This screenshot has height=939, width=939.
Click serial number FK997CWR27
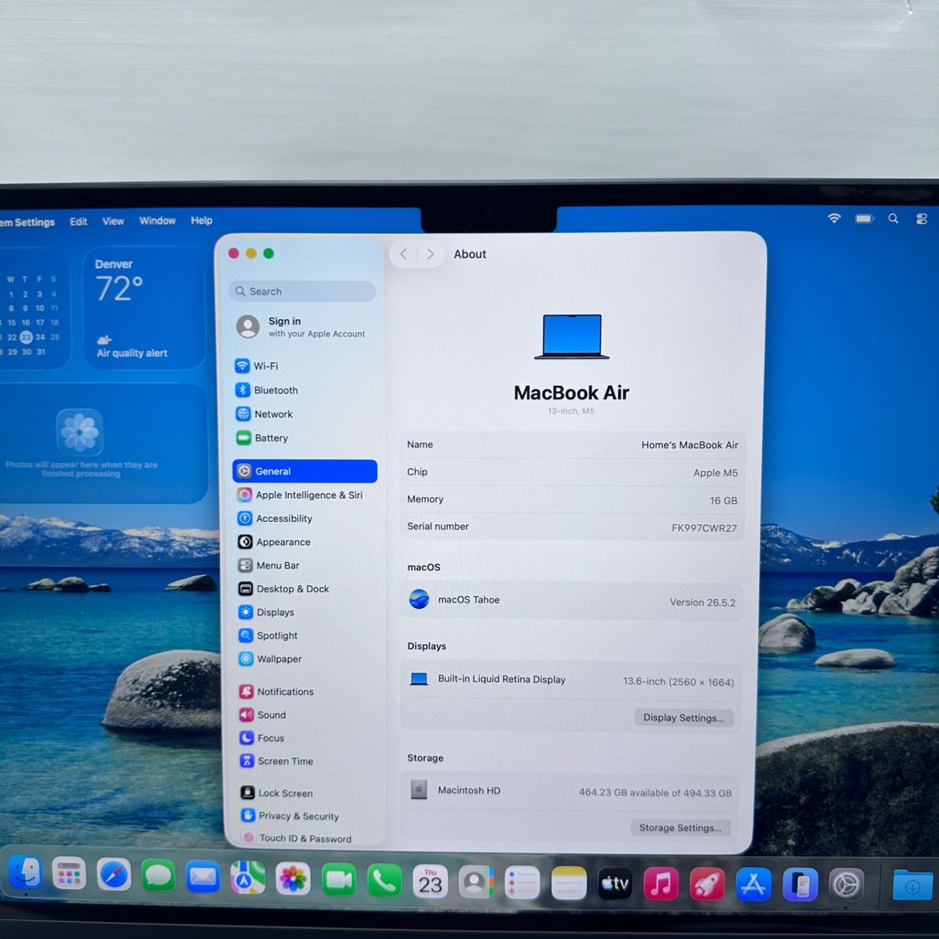[x=703, y=528]
